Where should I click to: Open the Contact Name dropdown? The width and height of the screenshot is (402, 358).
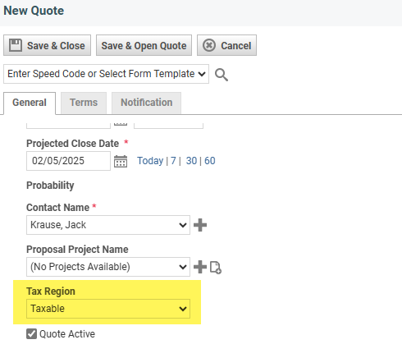click(108, 225)
